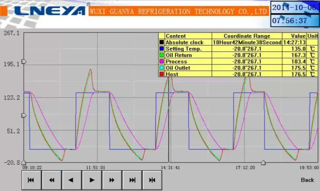Click the Setting Temp. legend row

click(x=238, y=48)
